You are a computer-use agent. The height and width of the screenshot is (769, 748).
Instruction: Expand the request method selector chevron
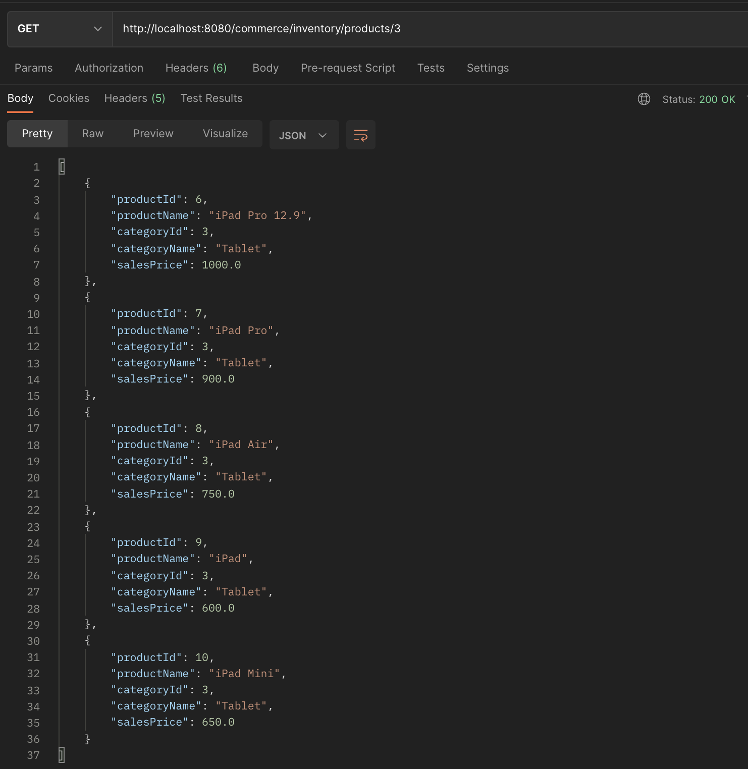[98, 29]
